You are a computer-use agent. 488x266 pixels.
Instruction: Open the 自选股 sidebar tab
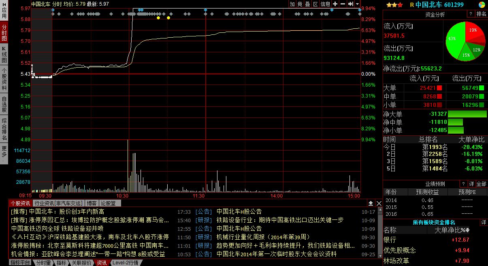(x=4, y=104)
